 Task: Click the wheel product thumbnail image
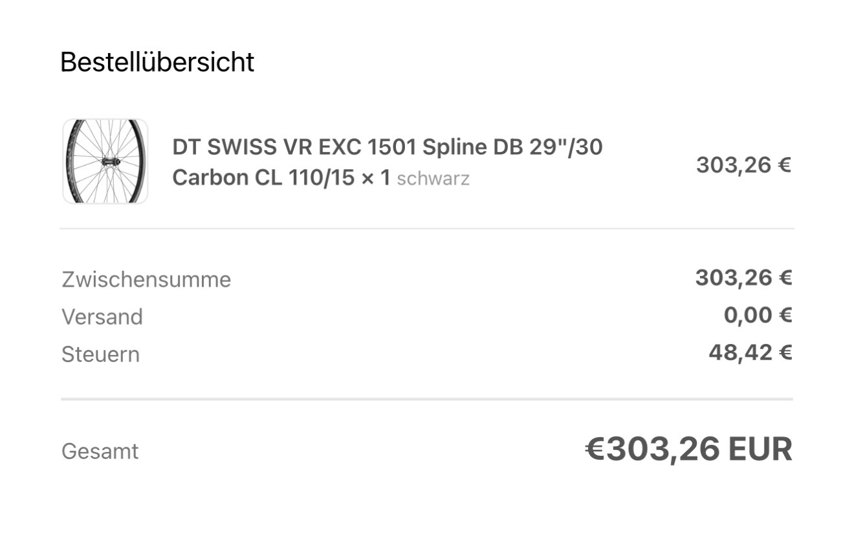(105, 162)
